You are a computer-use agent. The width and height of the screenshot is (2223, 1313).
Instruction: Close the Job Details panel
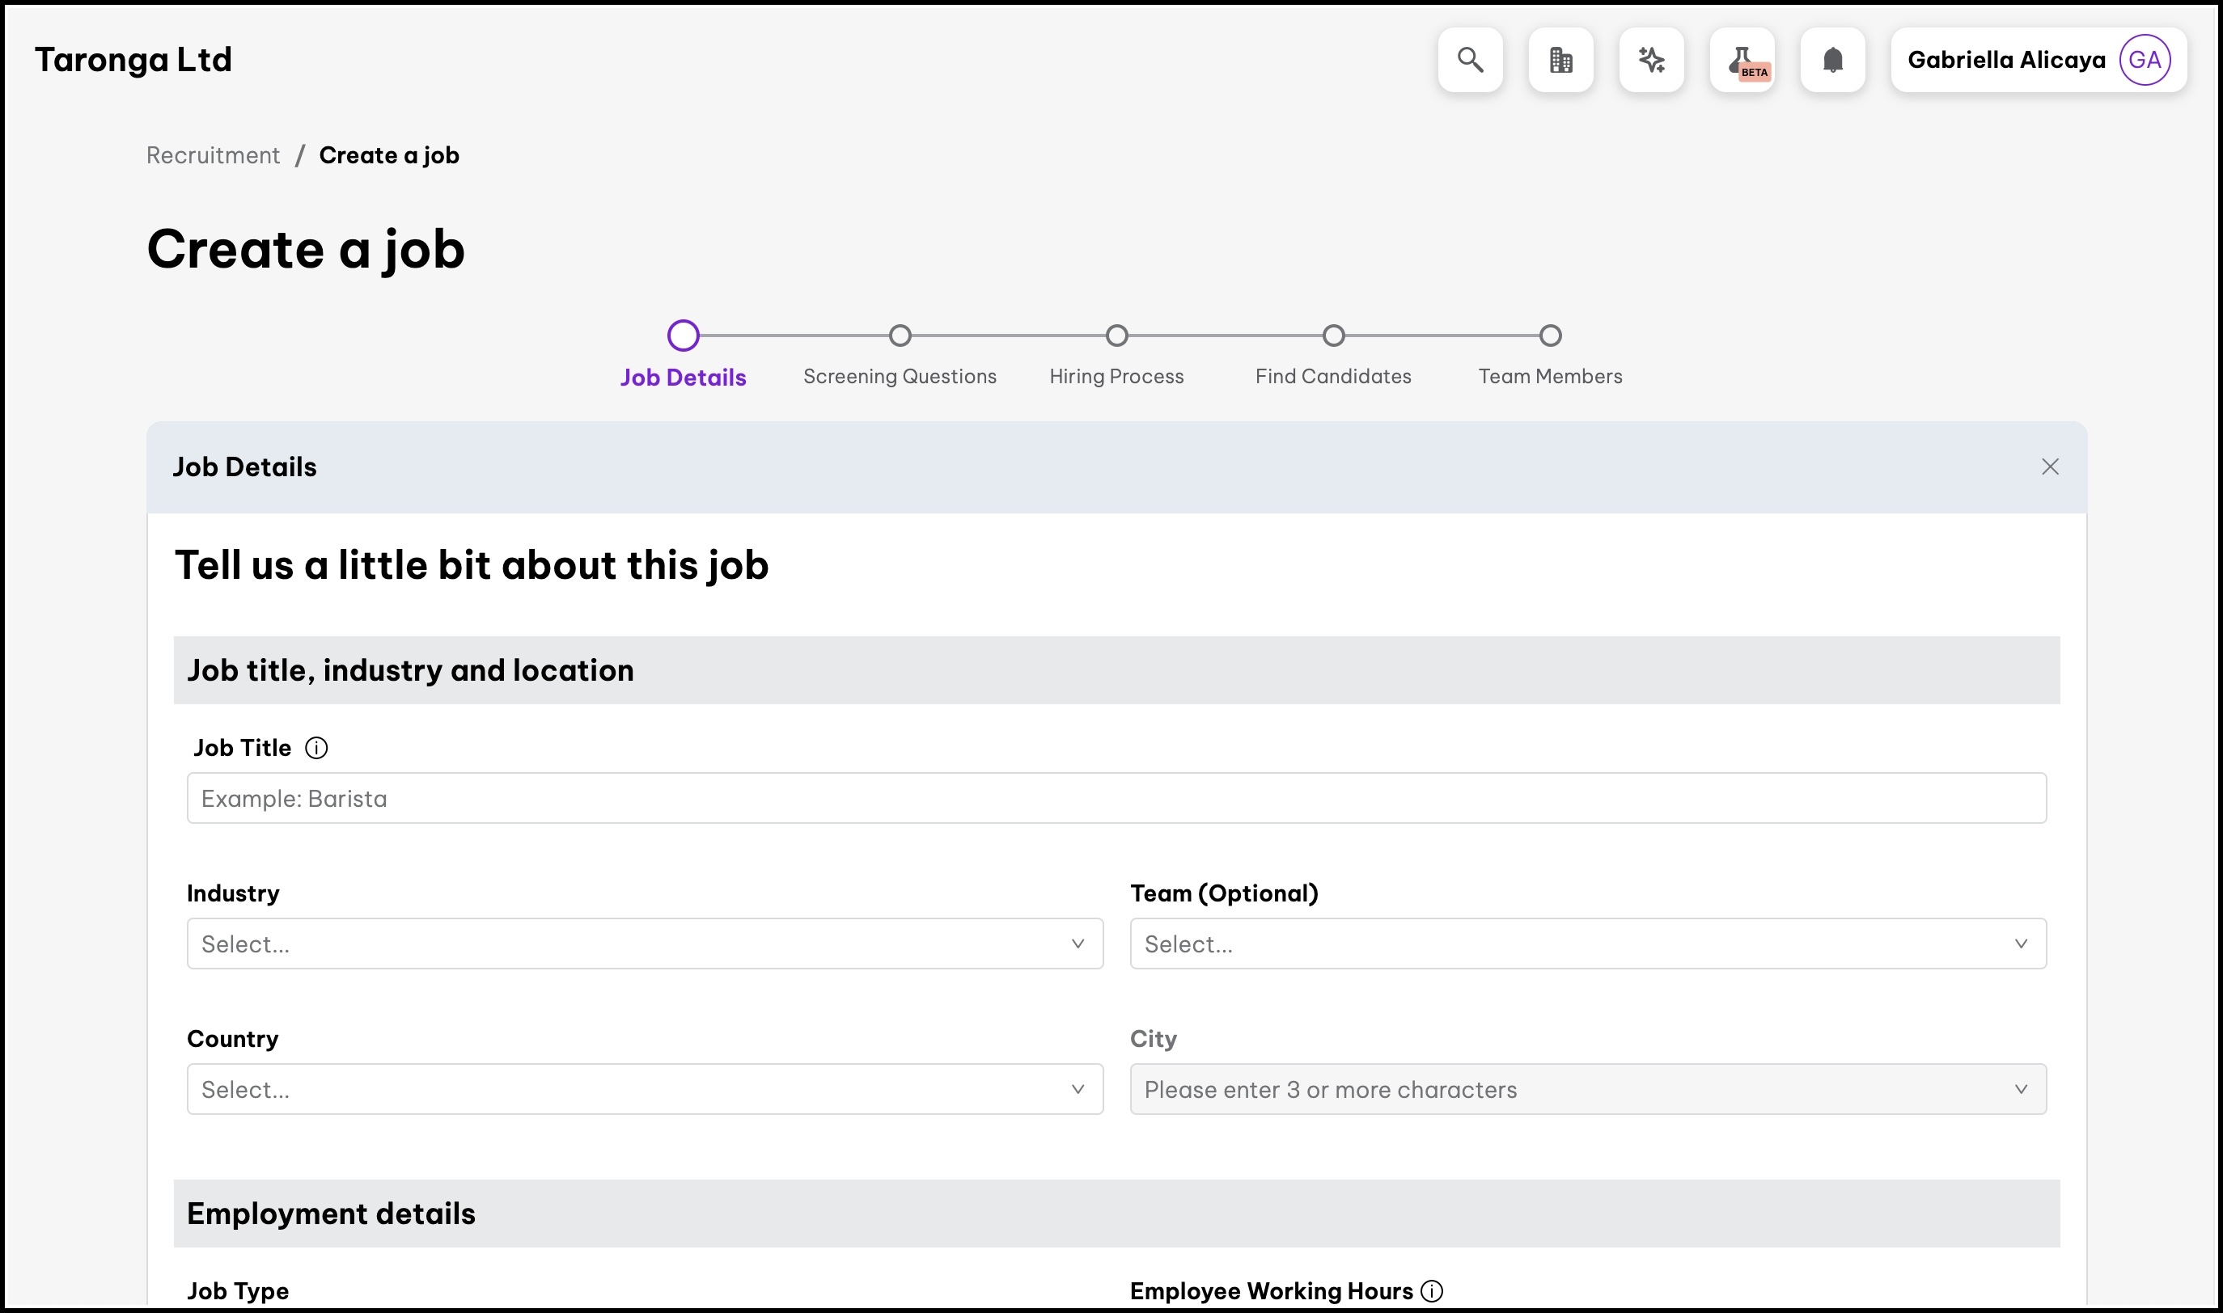2050,467
